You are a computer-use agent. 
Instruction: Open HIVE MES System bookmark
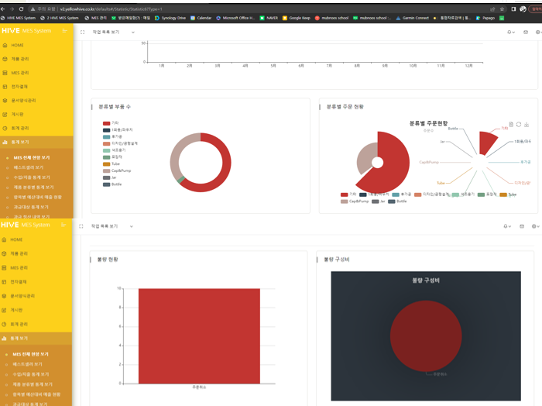coord(19,18)
